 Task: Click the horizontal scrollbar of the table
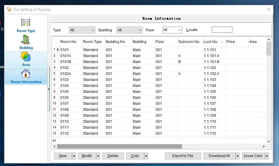coord(119,147)
